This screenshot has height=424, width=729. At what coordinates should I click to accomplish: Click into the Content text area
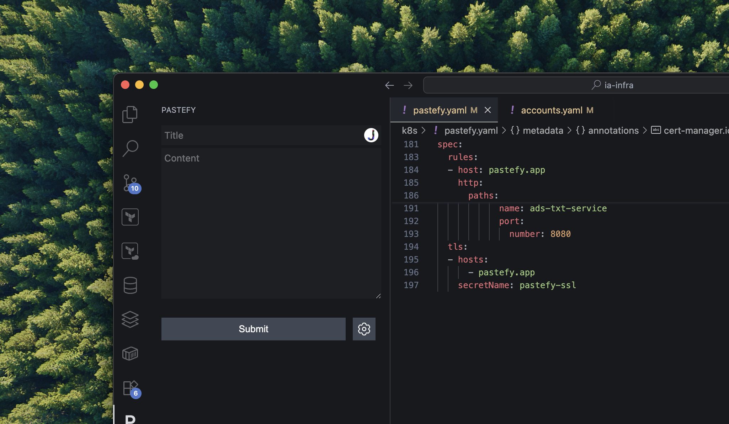[x=271, y=223]
